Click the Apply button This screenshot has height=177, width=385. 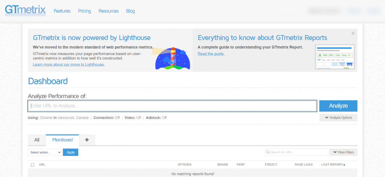tap(70, 153)
